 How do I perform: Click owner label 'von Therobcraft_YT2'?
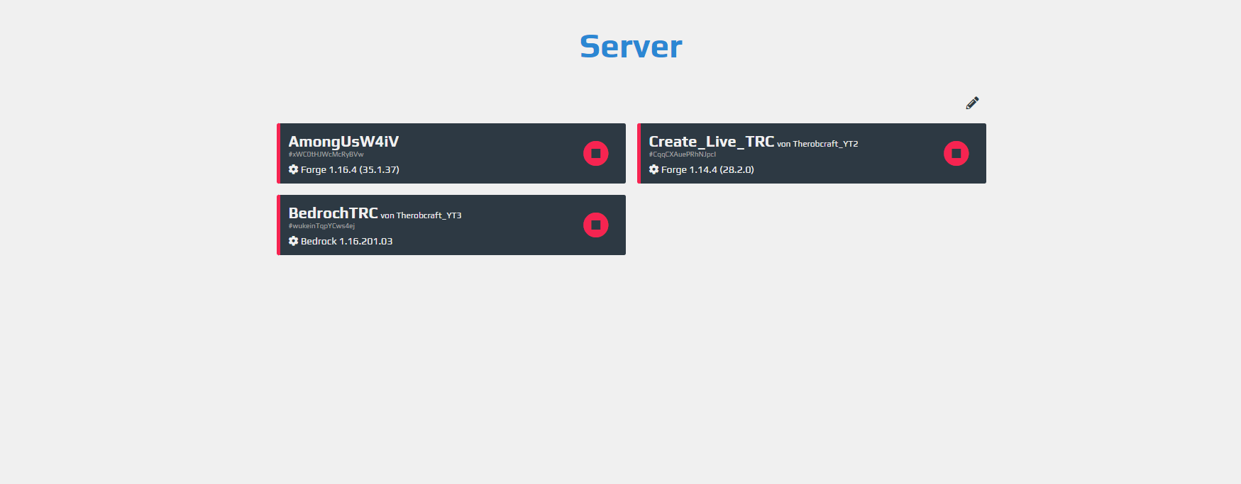point(817,144)
